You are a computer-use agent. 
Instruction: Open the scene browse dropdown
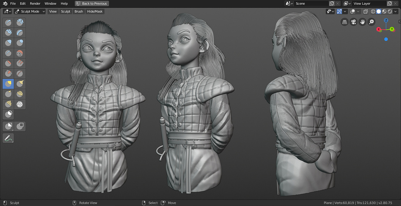(x=289, y=3)
